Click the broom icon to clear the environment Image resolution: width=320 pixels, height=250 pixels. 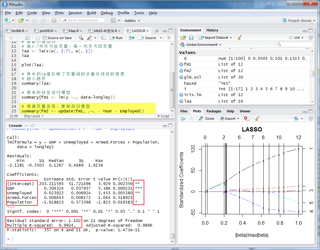click(240, 38)
